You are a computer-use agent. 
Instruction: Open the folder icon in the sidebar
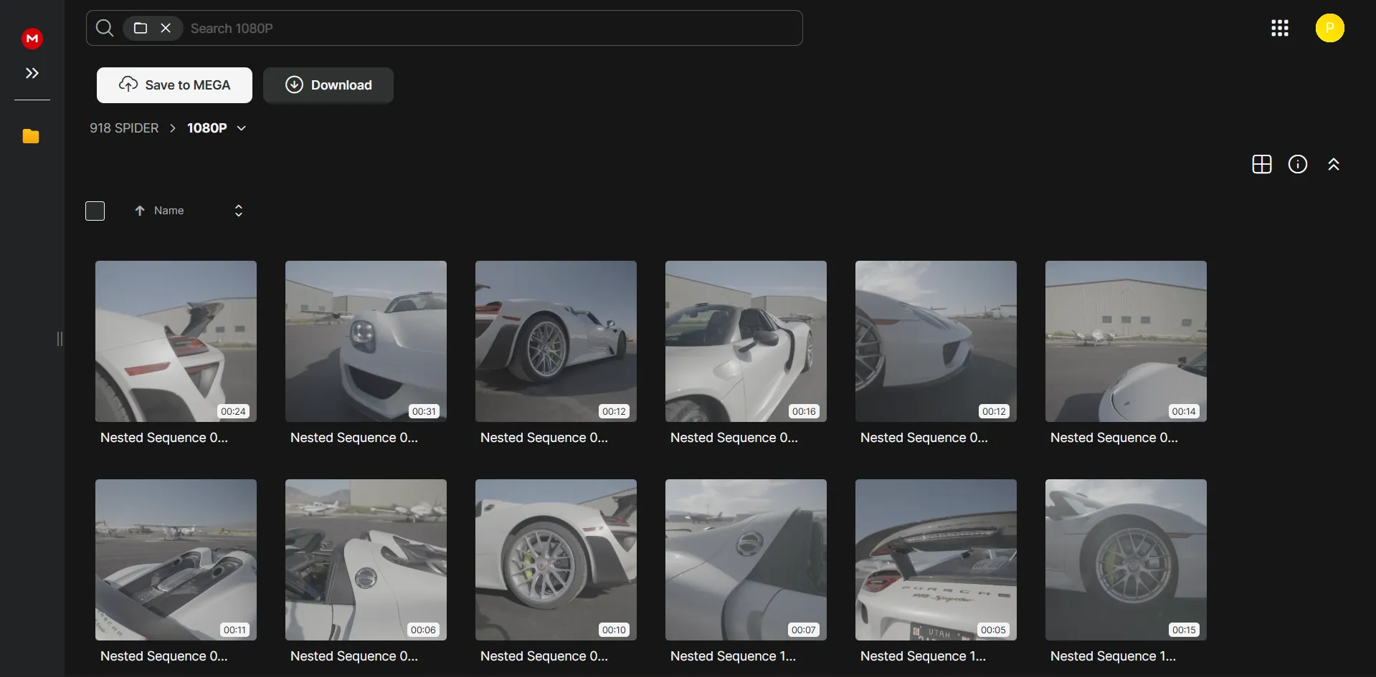point(31,136)
